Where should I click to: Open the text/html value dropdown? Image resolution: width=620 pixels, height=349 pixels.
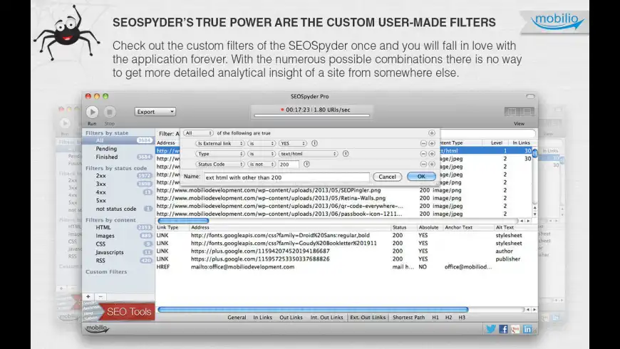308,154
